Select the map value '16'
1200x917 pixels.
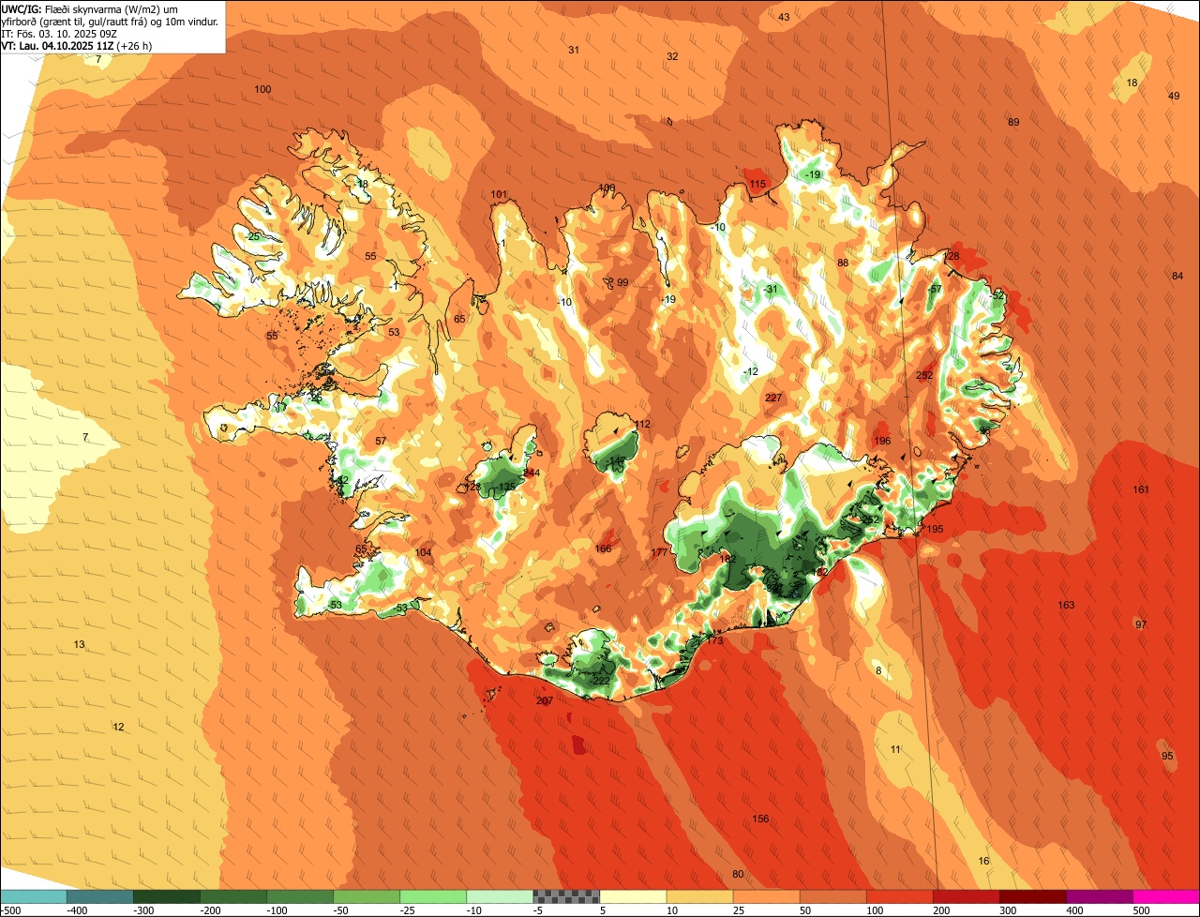[983, 862]
